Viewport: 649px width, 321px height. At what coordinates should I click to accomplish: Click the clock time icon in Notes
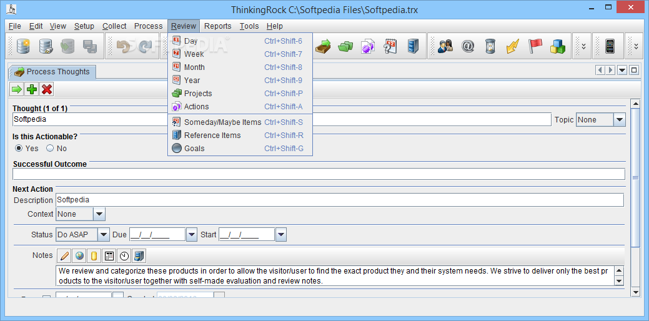point(124,256)
